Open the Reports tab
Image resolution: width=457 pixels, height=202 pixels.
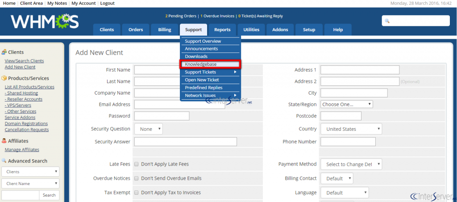coord(222,30)
